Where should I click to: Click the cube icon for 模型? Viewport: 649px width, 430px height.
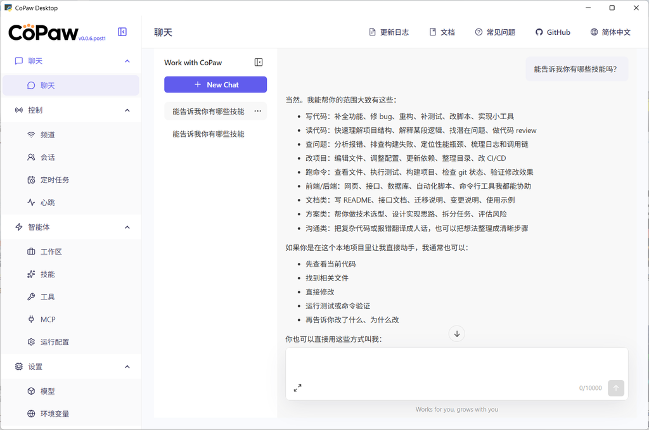point(31,391)
